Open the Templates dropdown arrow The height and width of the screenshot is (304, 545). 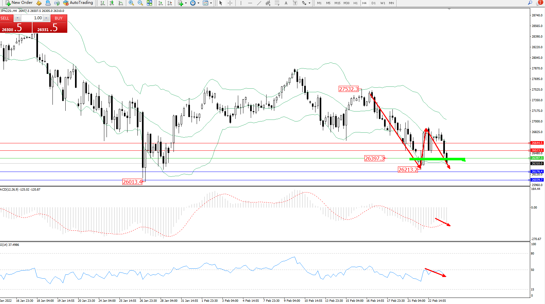click(211, 3)
